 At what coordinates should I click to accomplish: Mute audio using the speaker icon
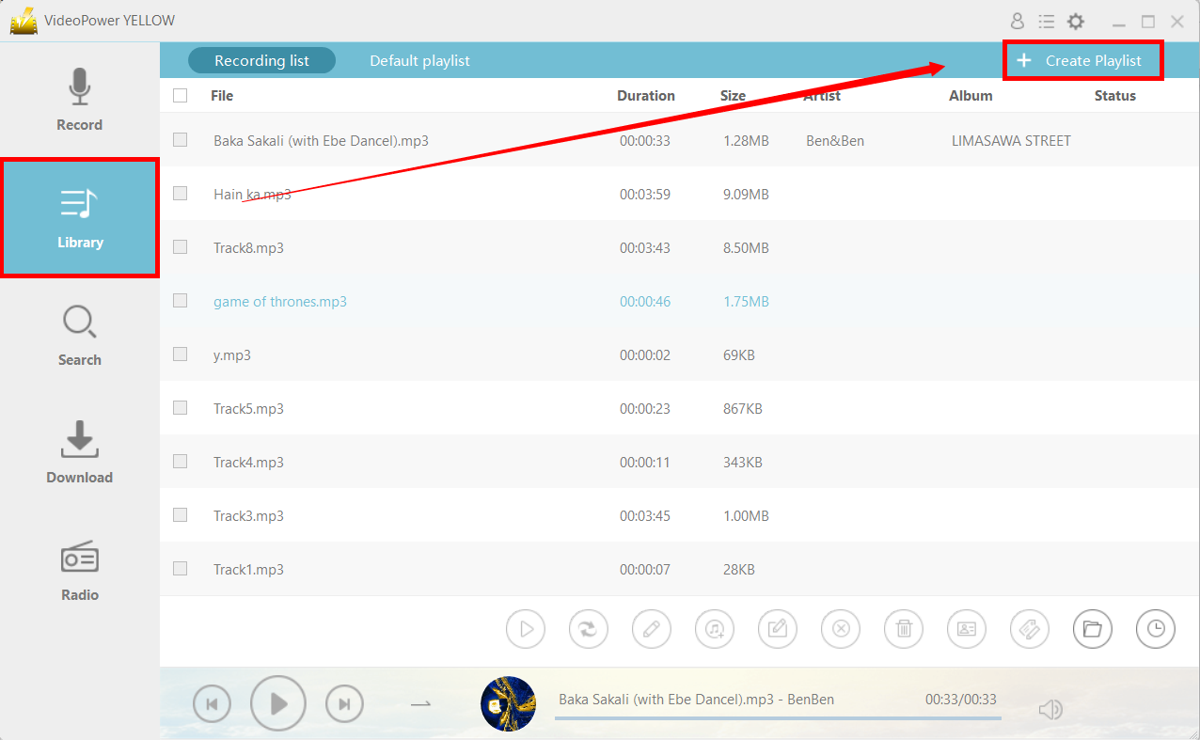click(x=1050, y=710)
